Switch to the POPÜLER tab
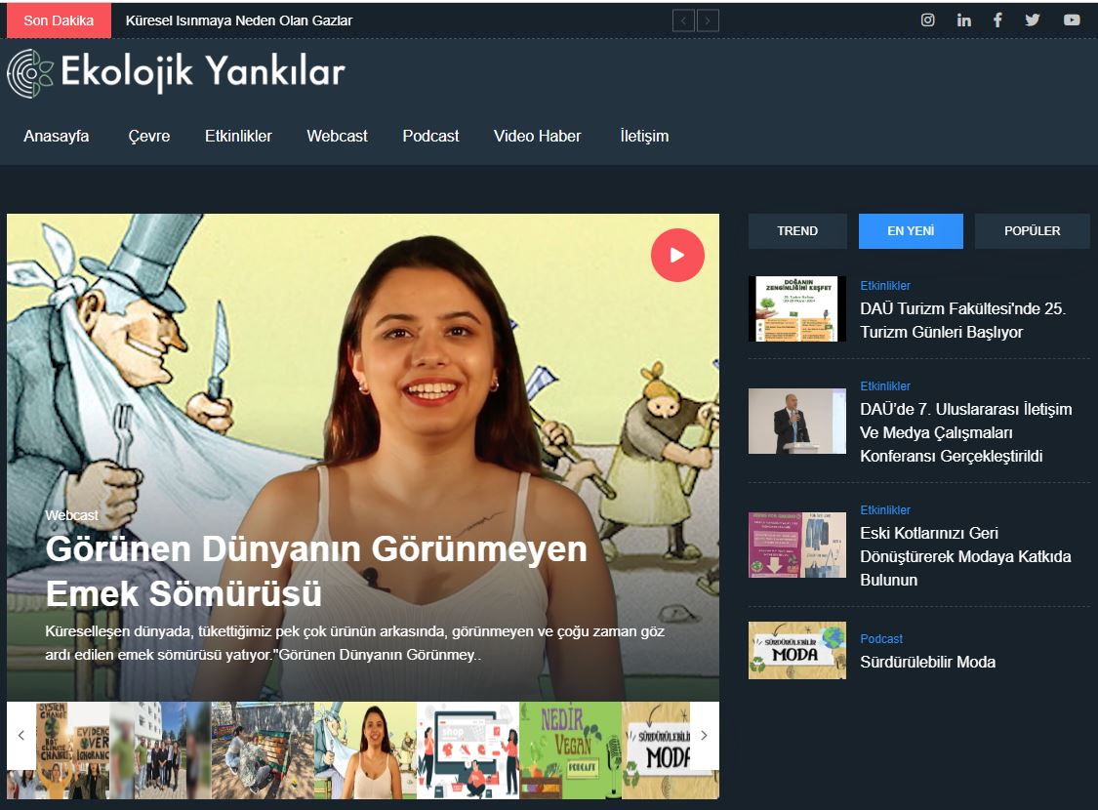The width and height of the screenshot is (1098, 810). coord(1032,231)
